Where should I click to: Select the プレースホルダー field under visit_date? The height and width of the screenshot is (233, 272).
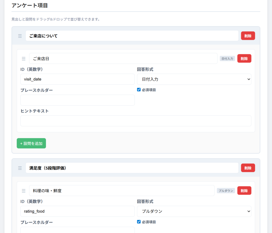[x=77, y=100]
